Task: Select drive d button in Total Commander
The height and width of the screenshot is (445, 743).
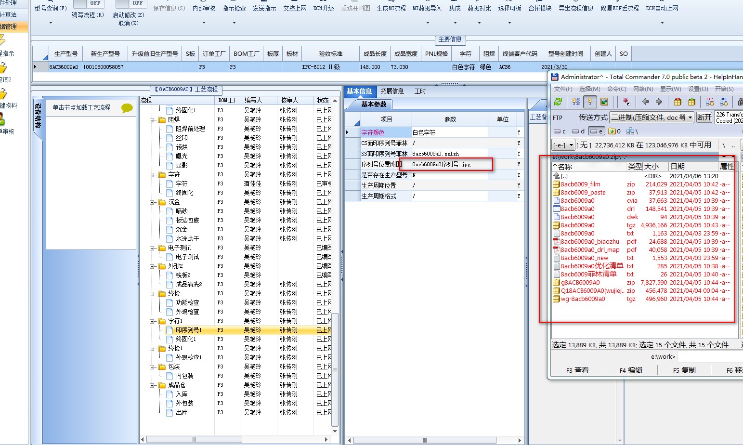Action: [578, 131]
